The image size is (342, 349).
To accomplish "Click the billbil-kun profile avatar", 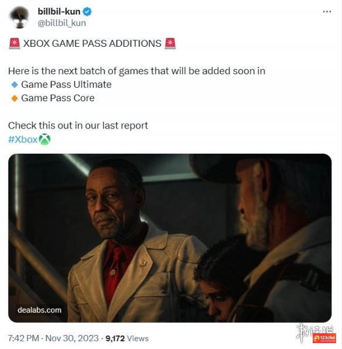I will pyautogui.click(x=19, y=18).
